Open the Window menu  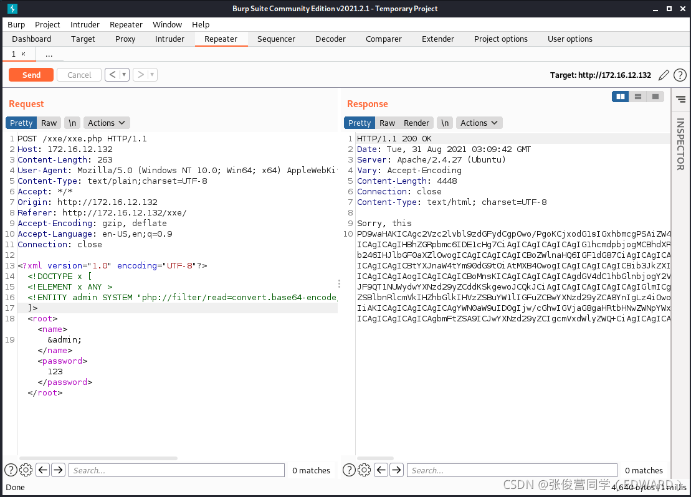pos(168,25)
